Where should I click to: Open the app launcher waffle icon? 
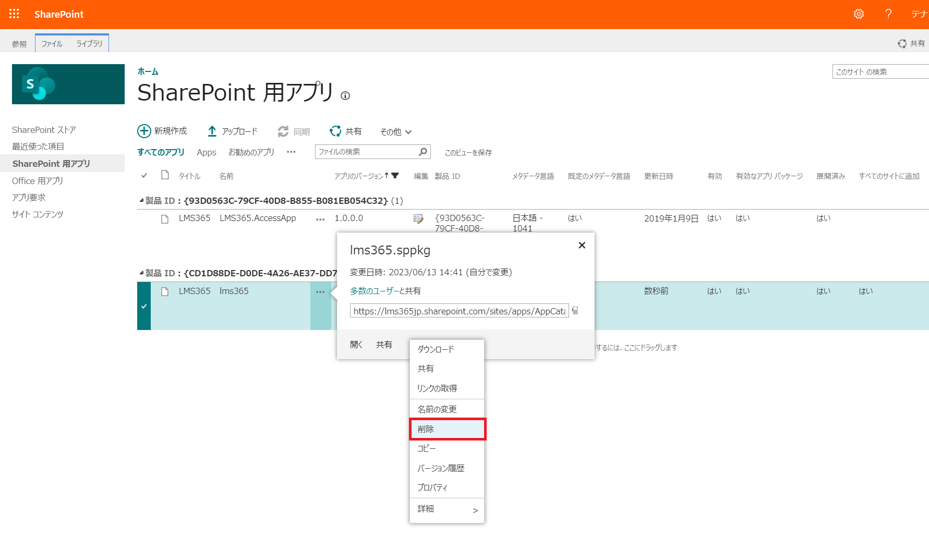(x=14, y=14)
